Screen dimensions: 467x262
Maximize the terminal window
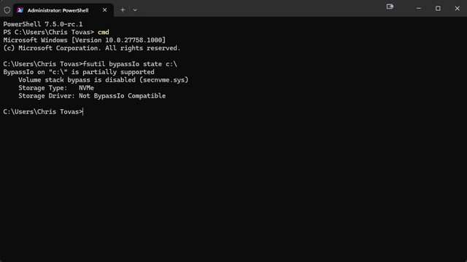pyautogui.click(x=438, y=8)
